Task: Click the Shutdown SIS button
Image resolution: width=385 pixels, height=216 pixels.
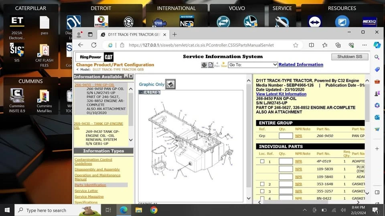Action: click(x=350, y=57)
